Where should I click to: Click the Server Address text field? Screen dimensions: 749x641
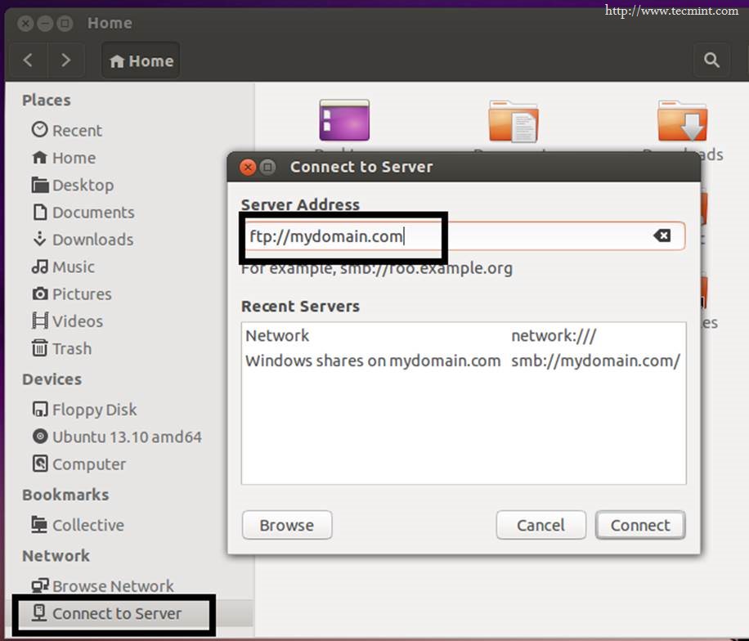pyautogui.click(x=464, y=236)
